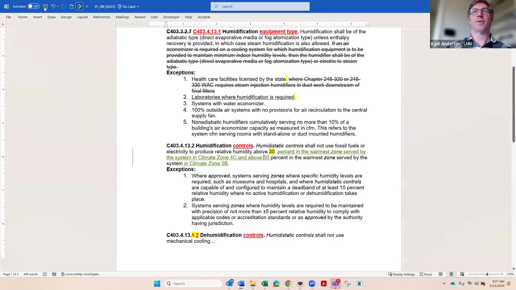The width and height of the screenshot is (516, 290).
Task: Click Accessibility: Investigate in status bar
Action: (80, 274)
